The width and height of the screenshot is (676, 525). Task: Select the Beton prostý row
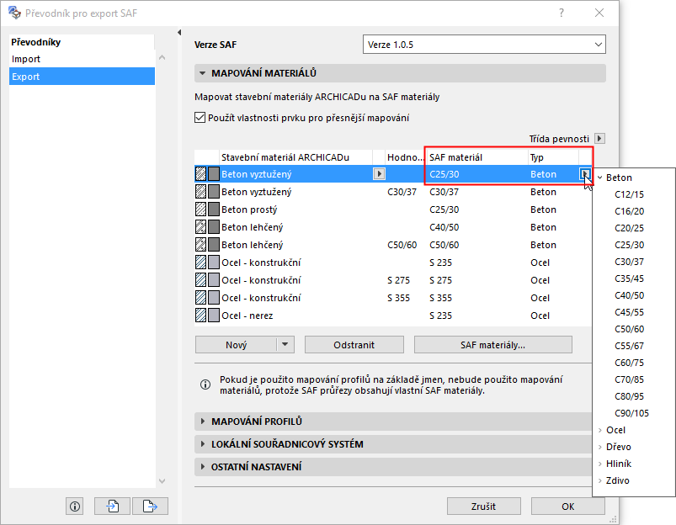coord(392,209)
